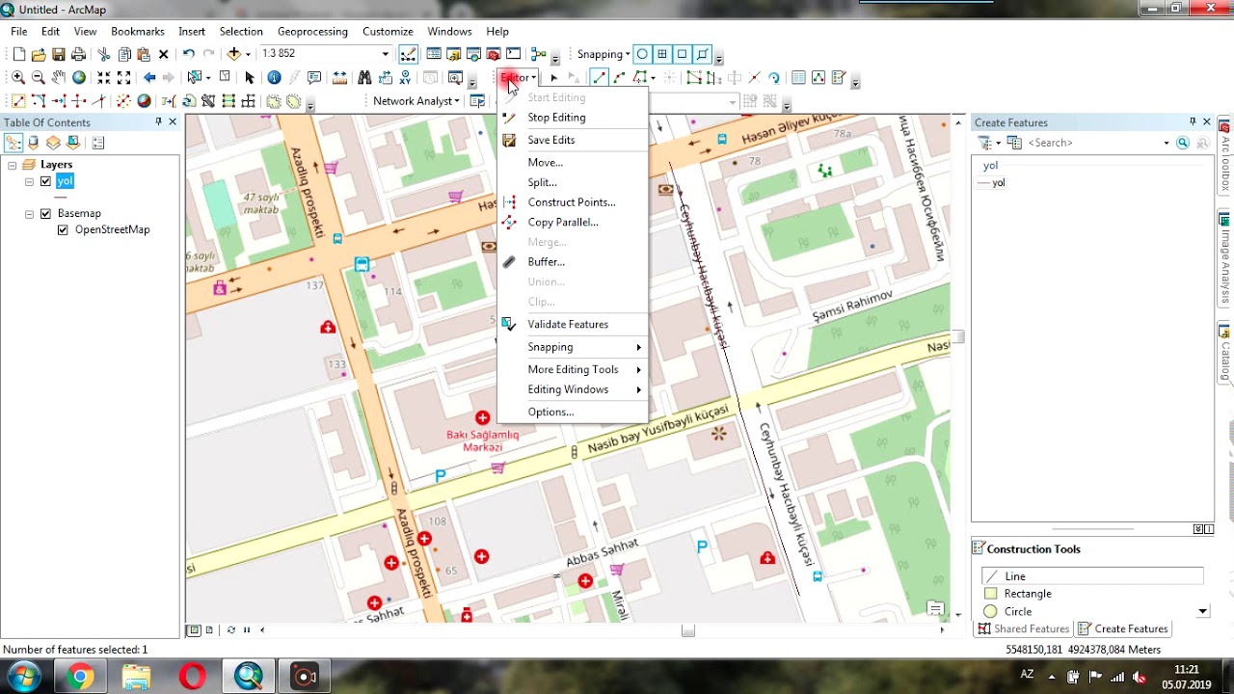
Task: Choose Copy Parallel... in the Editor menu
Action: pyautogui.click(x=573, y=222)
